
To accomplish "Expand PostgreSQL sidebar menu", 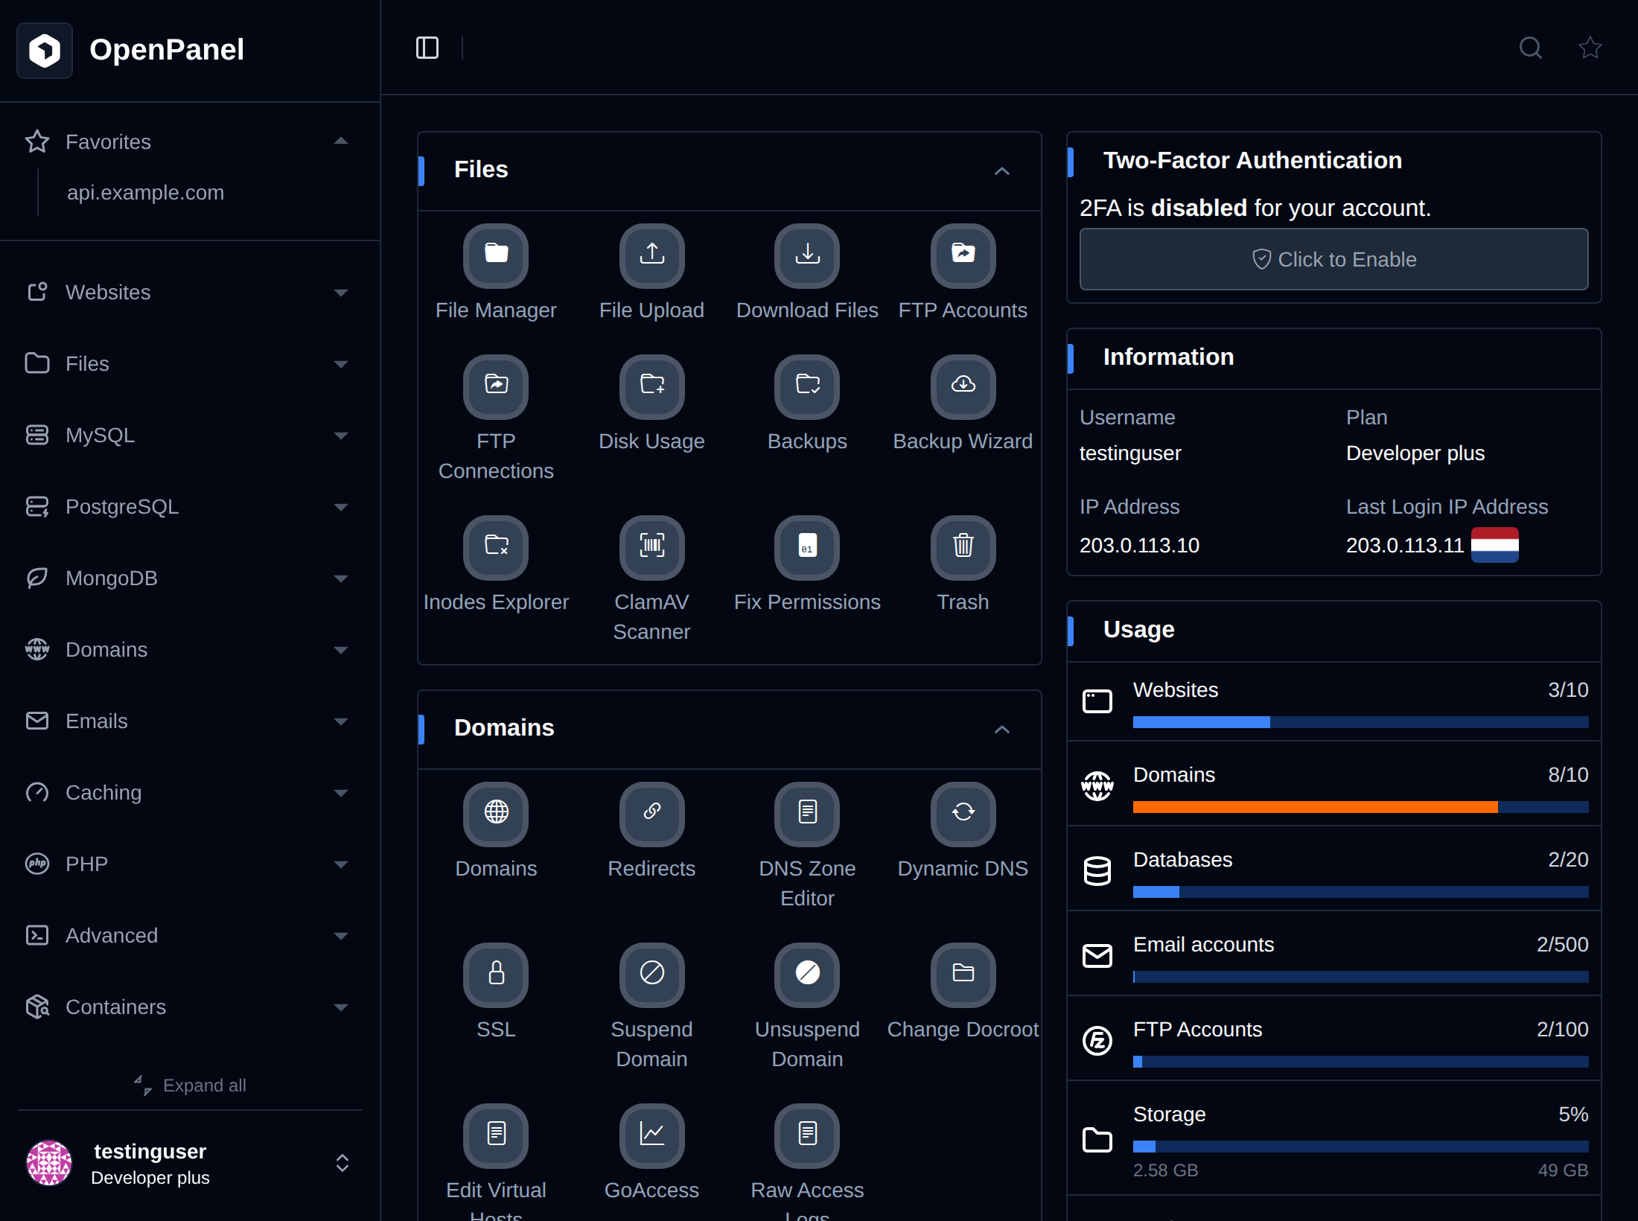I will tap(186, 506).
